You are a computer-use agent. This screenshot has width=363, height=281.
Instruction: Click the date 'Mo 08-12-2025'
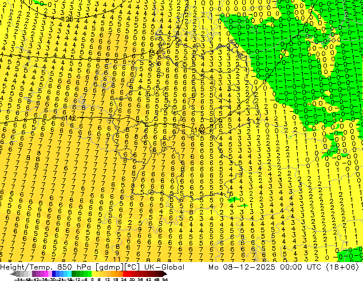pyautogui.click(x=242, y=267)
